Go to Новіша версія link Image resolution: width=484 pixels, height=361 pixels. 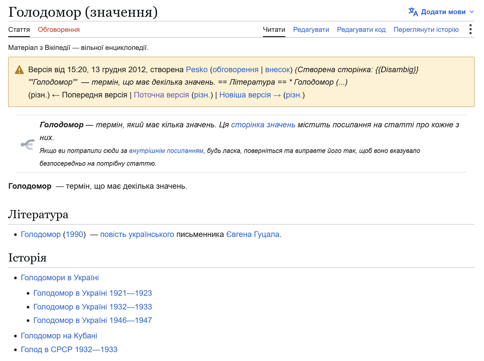click(250, 95)
